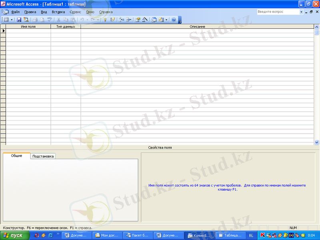320x240 pixels.
Task: Click the Описание column header
Action: click(197, 26)
